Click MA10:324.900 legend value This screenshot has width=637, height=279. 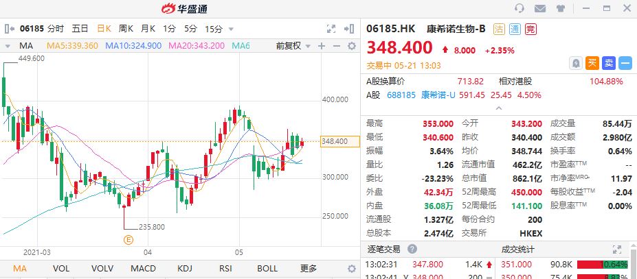click(x=133, y=46)
